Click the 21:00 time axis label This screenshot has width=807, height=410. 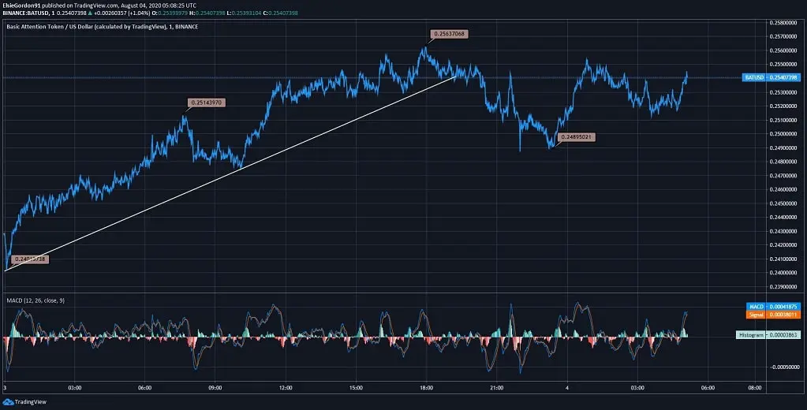coord(497,388)
